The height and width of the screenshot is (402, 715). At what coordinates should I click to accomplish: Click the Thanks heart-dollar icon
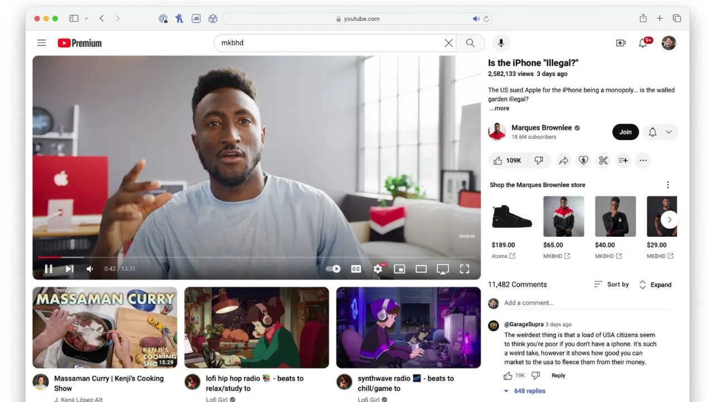point(583,160)
